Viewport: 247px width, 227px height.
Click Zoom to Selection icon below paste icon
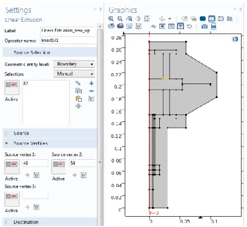pos(78,106)
